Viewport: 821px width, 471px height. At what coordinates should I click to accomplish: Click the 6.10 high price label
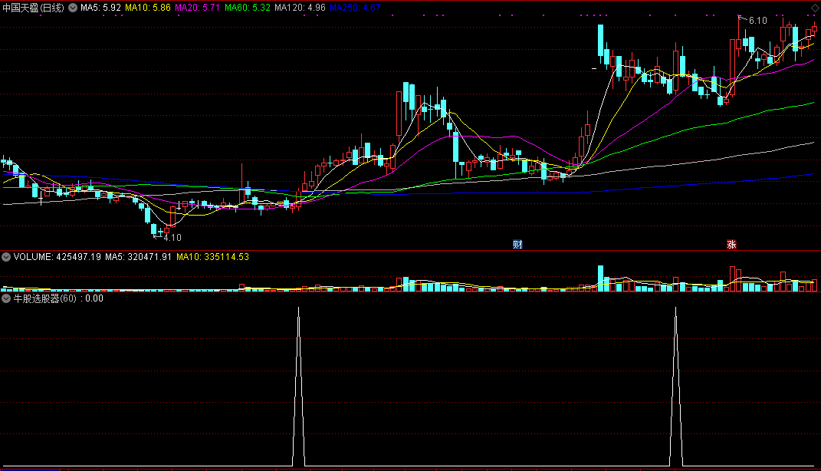tap(757, 21)
